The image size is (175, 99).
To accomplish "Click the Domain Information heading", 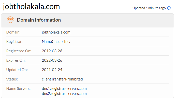I will 39,20.
